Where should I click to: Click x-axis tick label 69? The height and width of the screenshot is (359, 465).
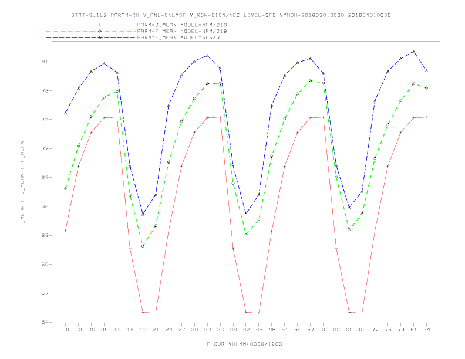click(362, 330)
